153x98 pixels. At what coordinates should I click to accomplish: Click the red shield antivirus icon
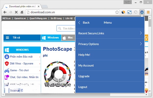(x=7, y=64)
